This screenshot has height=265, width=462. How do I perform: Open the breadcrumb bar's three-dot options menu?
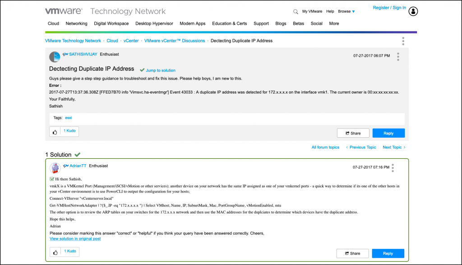403,41
